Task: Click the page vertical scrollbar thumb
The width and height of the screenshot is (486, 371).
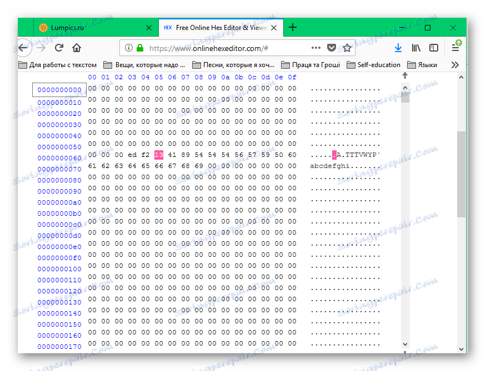Action: 461,174
